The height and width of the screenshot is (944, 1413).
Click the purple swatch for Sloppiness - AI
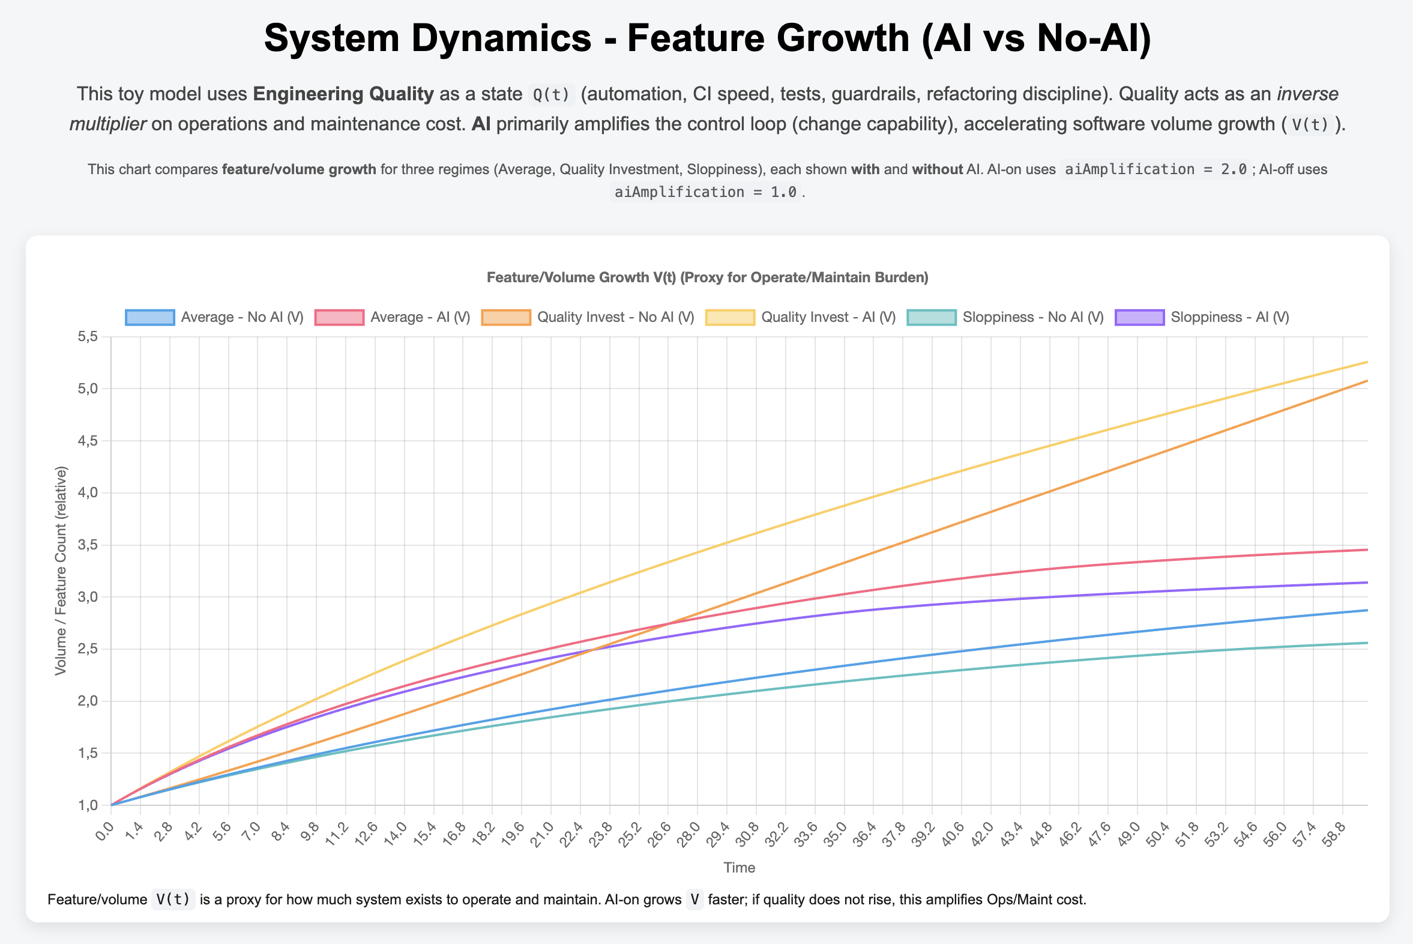point(1139,316)
